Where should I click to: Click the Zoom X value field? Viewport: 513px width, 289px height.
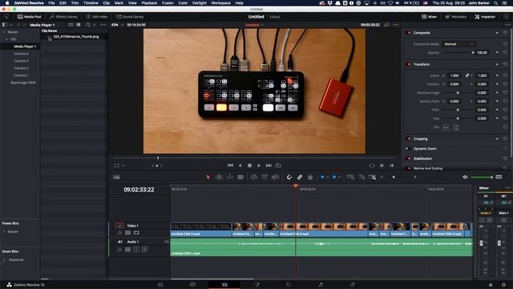point(454,75)
